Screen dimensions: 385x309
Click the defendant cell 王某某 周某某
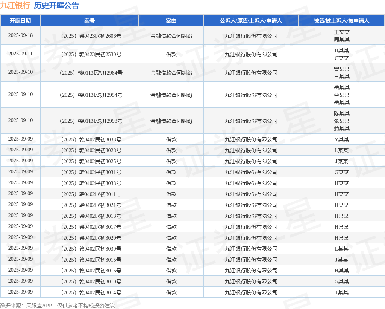tap(341, 36)
